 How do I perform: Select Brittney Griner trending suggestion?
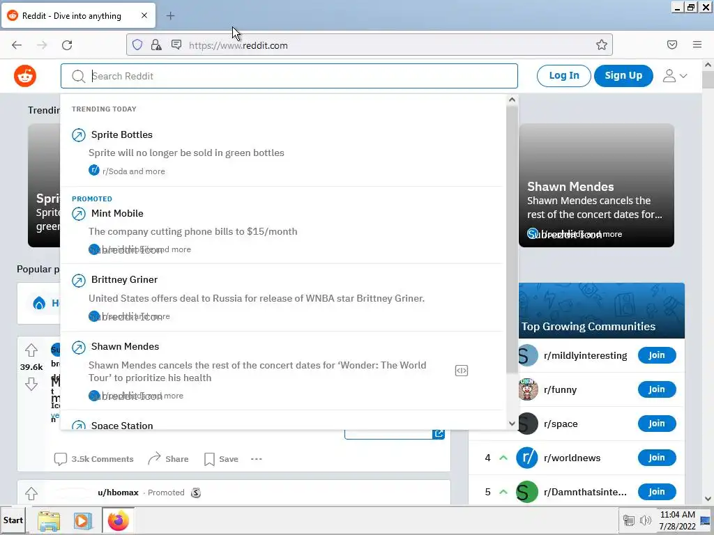click(x=282, y=297)
